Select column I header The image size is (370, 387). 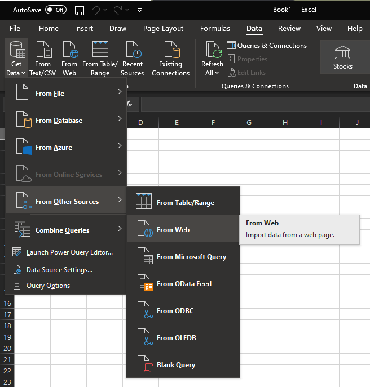[321, 122]
